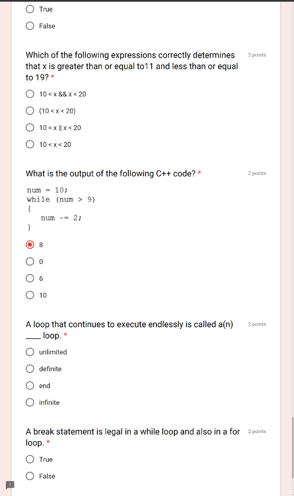This screenshot has width=294, height=496.
Task: Select True for the break statement question
Action: tap(30, 459)
